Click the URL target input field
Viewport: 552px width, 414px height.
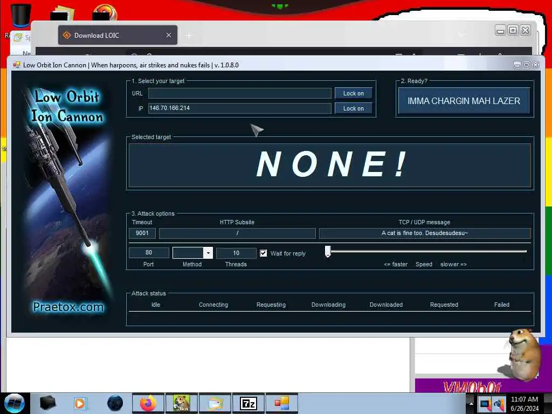click(x=240, y=93)
